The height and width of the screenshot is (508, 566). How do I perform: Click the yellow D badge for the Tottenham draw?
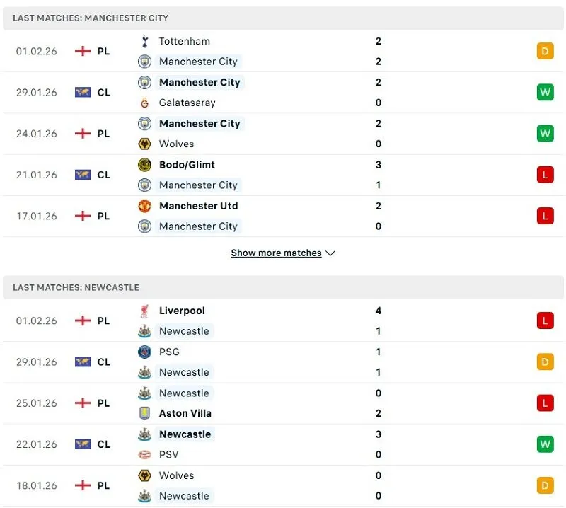click(x=545, y=51)
